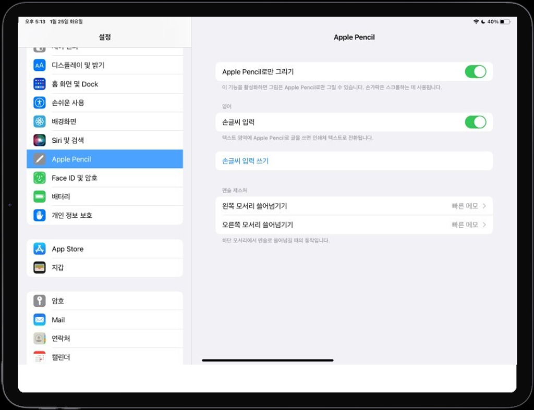Tap the Contacts icon
This screenshot has width=534, height=410.
(40, 338)
